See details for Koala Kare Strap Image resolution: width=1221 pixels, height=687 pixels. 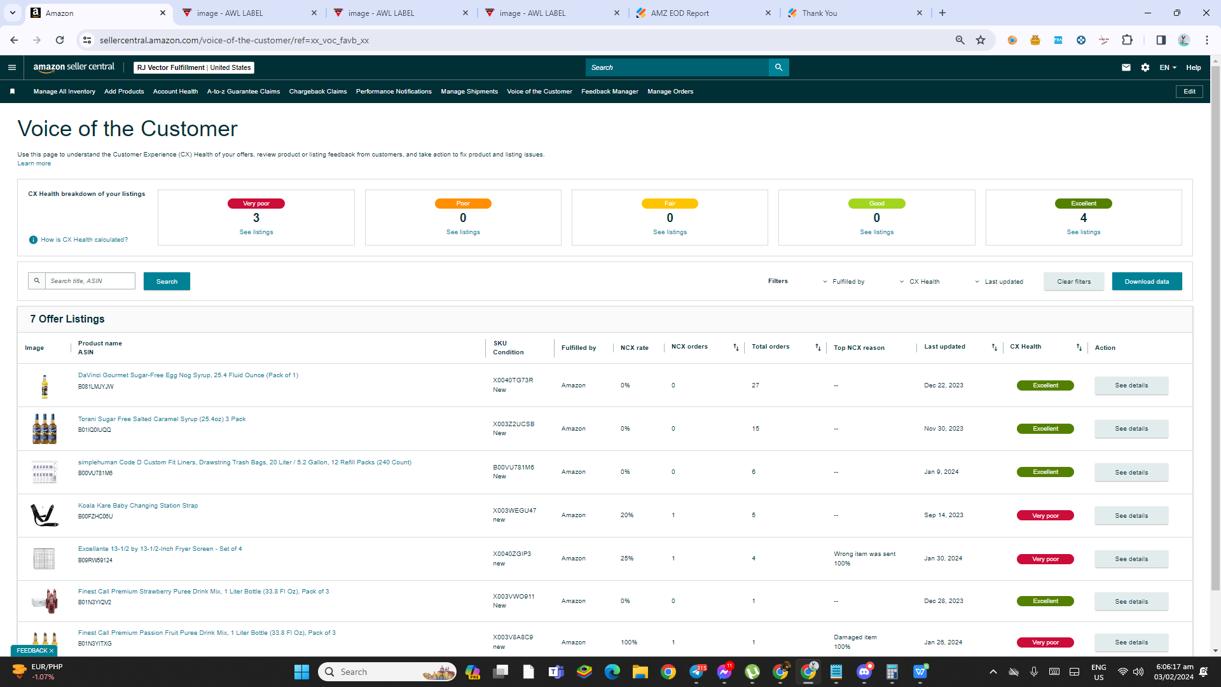coord(1131,516)
